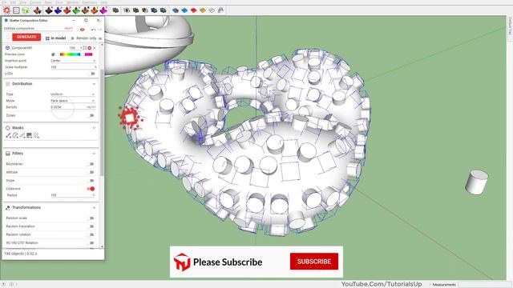Click the red GENERATE button
The width and height of the screenshot is (513, 288).
click(26, 37)
